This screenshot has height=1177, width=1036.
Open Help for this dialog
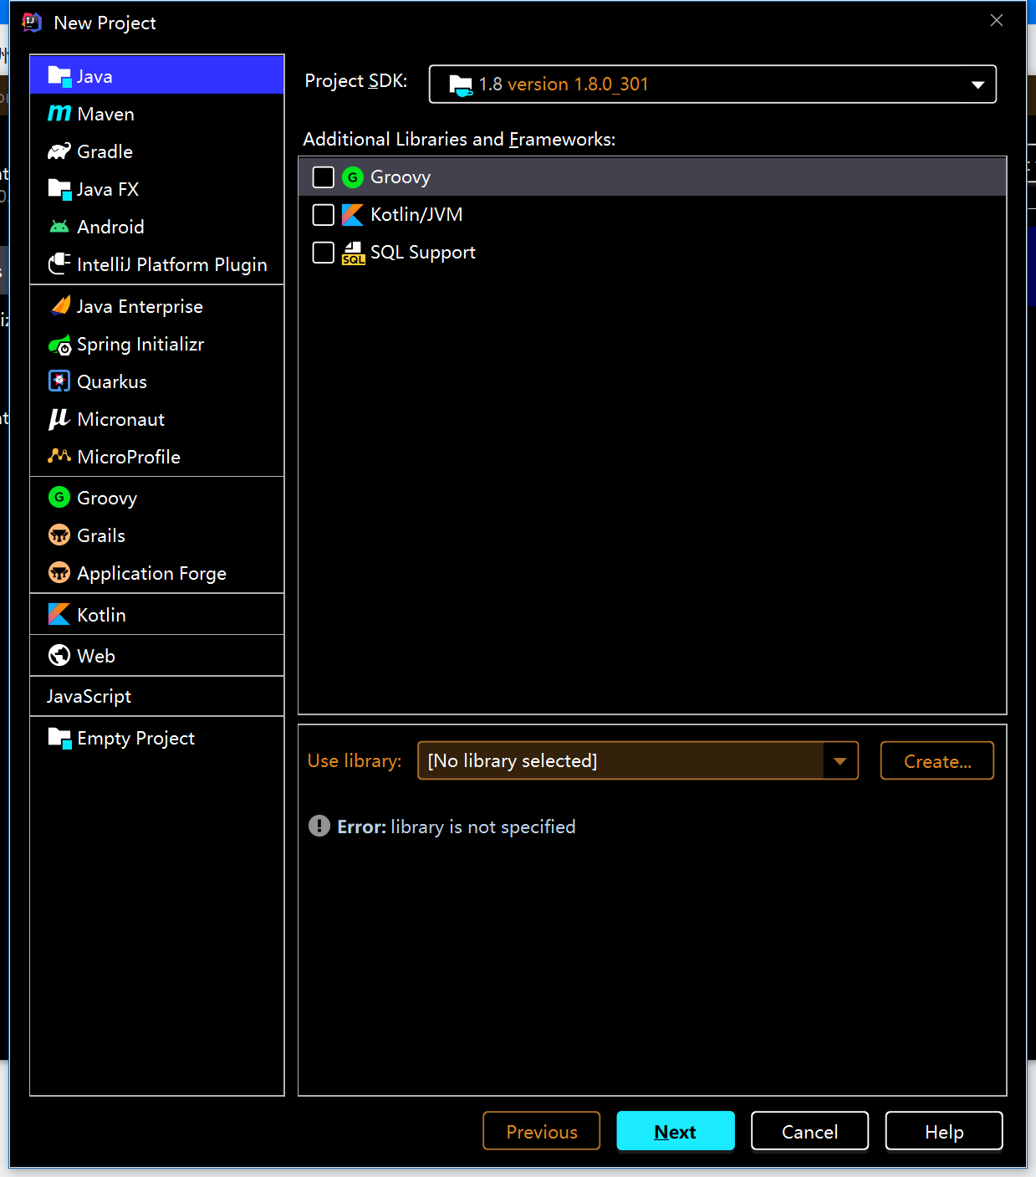tap(944, 1132)
